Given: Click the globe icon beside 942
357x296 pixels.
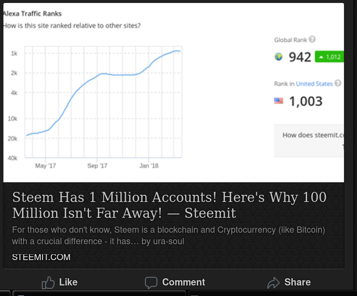Looking at the screenshot, I should coord(278,57).
